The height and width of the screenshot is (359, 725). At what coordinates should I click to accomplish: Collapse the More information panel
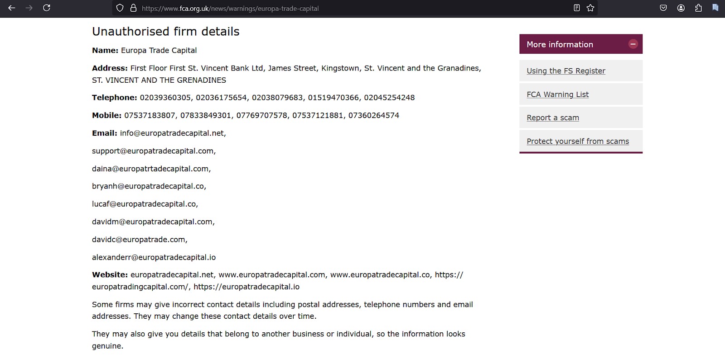(633, 44)
